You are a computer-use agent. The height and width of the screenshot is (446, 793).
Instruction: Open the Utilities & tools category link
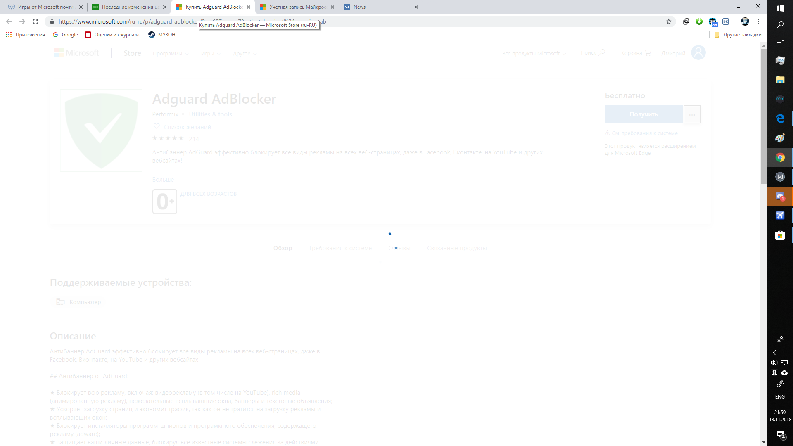tap(211, 114)
